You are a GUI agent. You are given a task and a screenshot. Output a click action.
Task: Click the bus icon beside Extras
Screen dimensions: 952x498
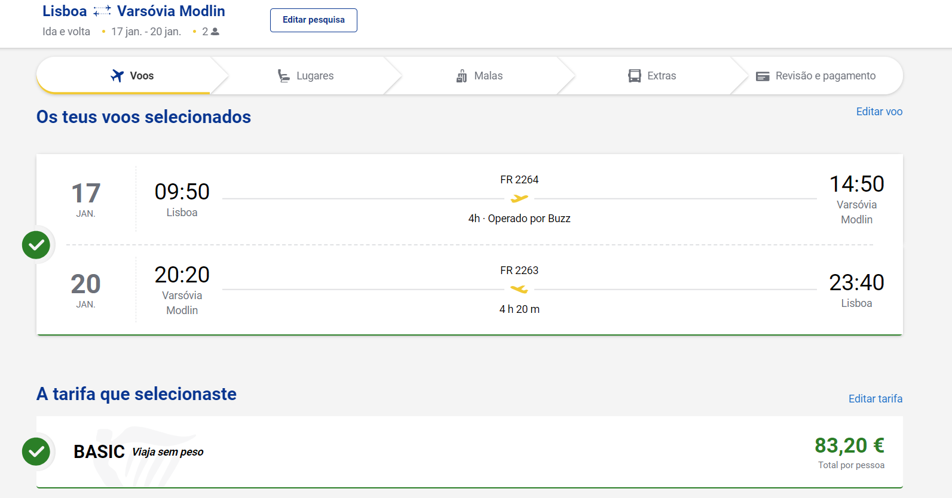635,76
